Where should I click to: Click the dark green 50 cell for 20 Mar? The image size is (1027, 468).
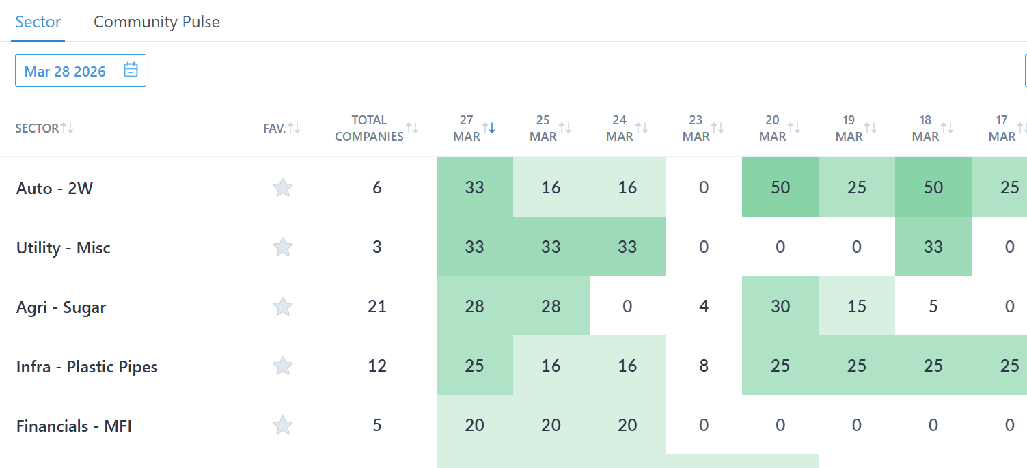[x=780, y=188]
